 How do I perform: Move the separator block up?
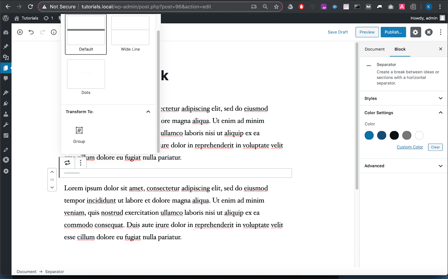[52, 172]
